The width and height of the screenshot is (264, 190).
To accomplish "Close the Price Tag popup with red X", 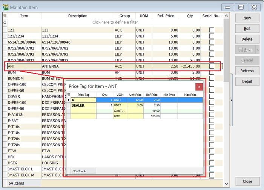I will click(199, 87).
